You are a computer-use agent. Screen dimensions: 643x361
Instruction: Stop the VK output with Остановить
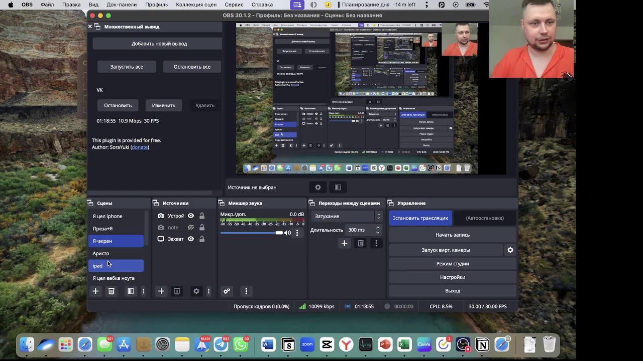pos(118,105)
